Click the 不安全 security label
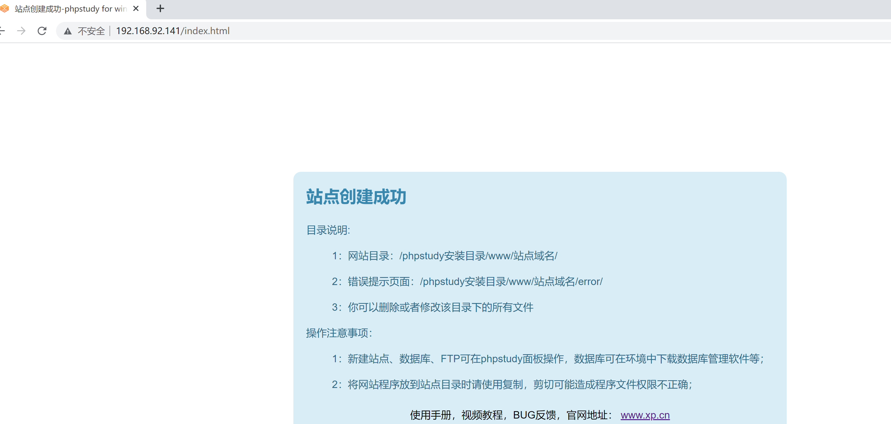891x424 pixels. [x=91, y=31]
